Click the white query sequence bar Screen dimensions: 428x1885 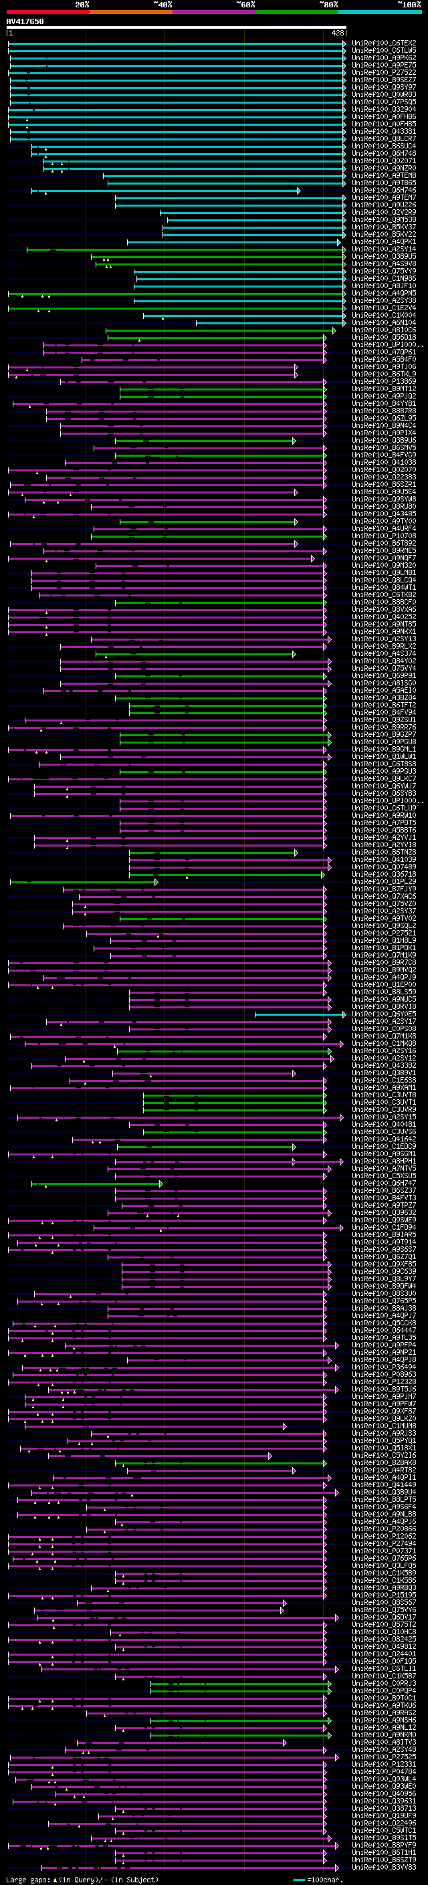(x=177, y=27)
